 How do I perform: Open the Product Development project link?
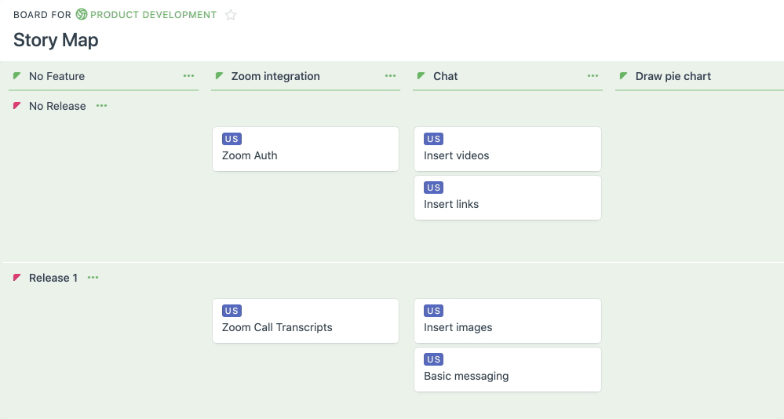pos(153,14)
